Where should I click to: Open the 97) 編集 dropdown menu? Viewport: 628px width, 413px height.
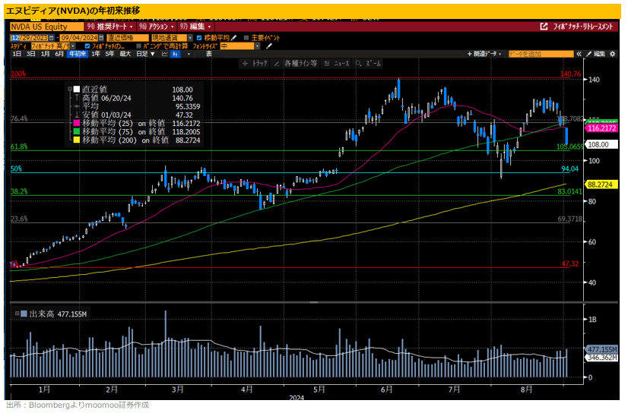click(x=195, y=27)
